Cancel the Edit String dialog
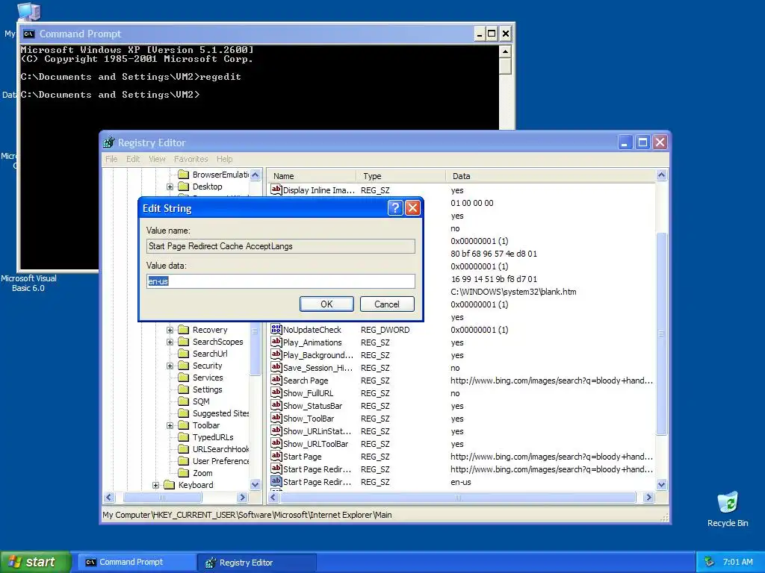Image resolution: width=765 pixels, height=573 pixels. pyautogui.click(x=387, y=304)
